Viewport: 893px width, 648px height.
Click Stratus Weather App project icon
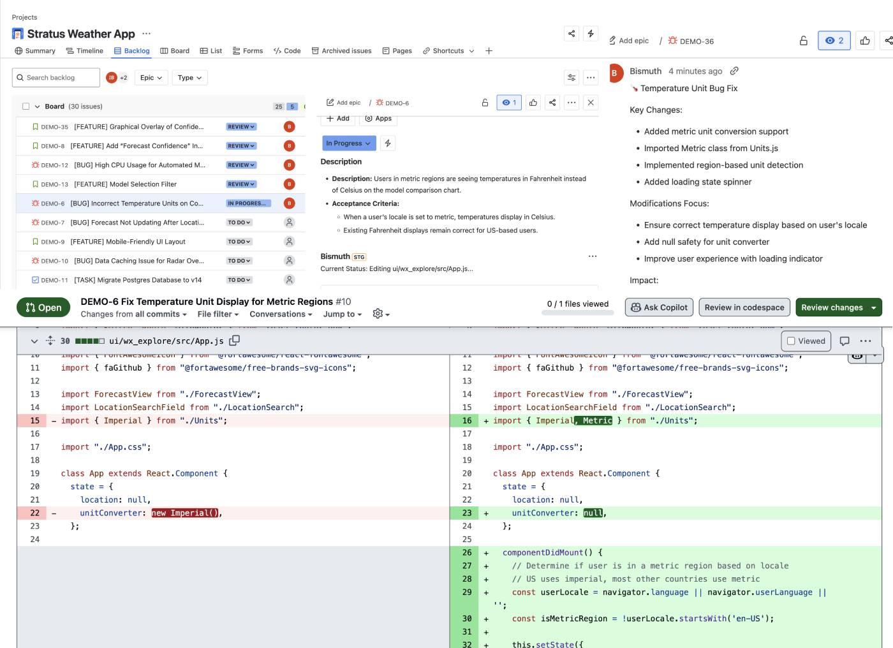click(18, 34)
